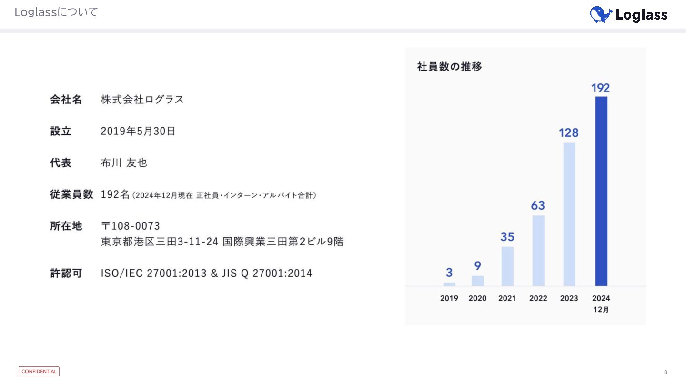Click the 2023 bar in the chart

pyautogui.click(x=569, y=214)
